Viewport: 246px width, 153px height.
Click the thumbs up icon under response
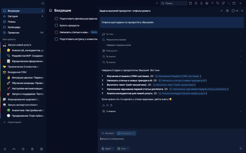(x=103, y=105)
